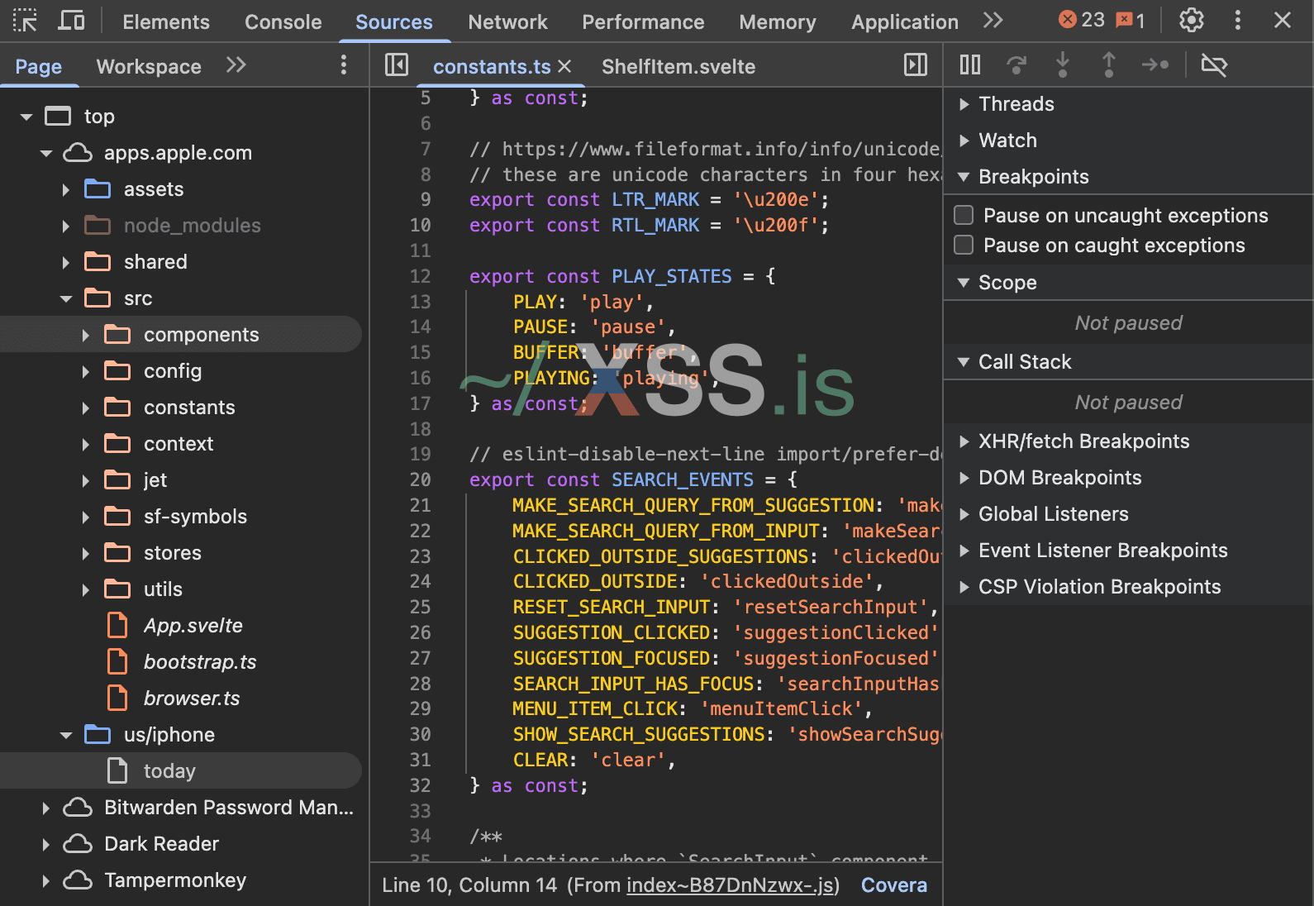Hide the debugger sidebar icon
The height and width of the screenshot is (906, 1314).
[x=916, y=65]
